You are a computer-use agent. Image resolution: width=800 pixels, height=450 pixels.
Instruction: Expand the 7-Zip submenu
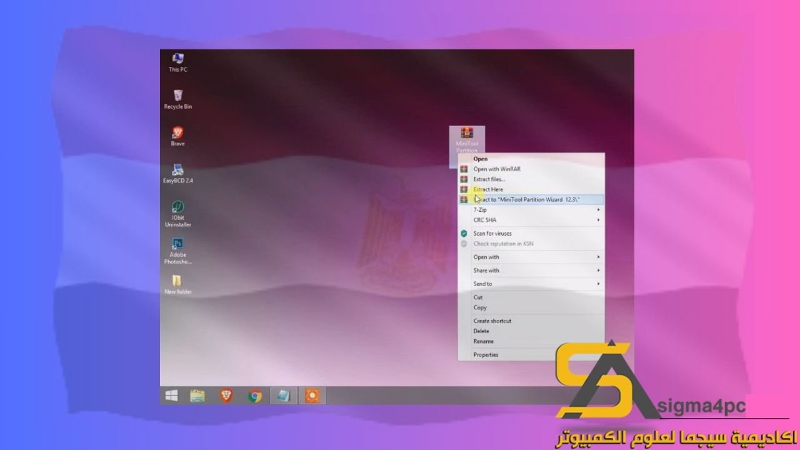[531, 210]
